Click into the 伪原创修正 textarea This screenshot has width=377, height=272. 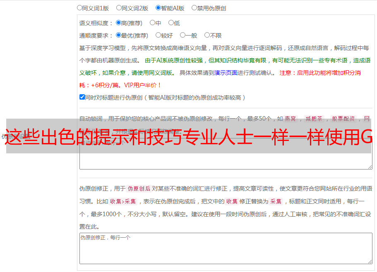pos(226,248)
